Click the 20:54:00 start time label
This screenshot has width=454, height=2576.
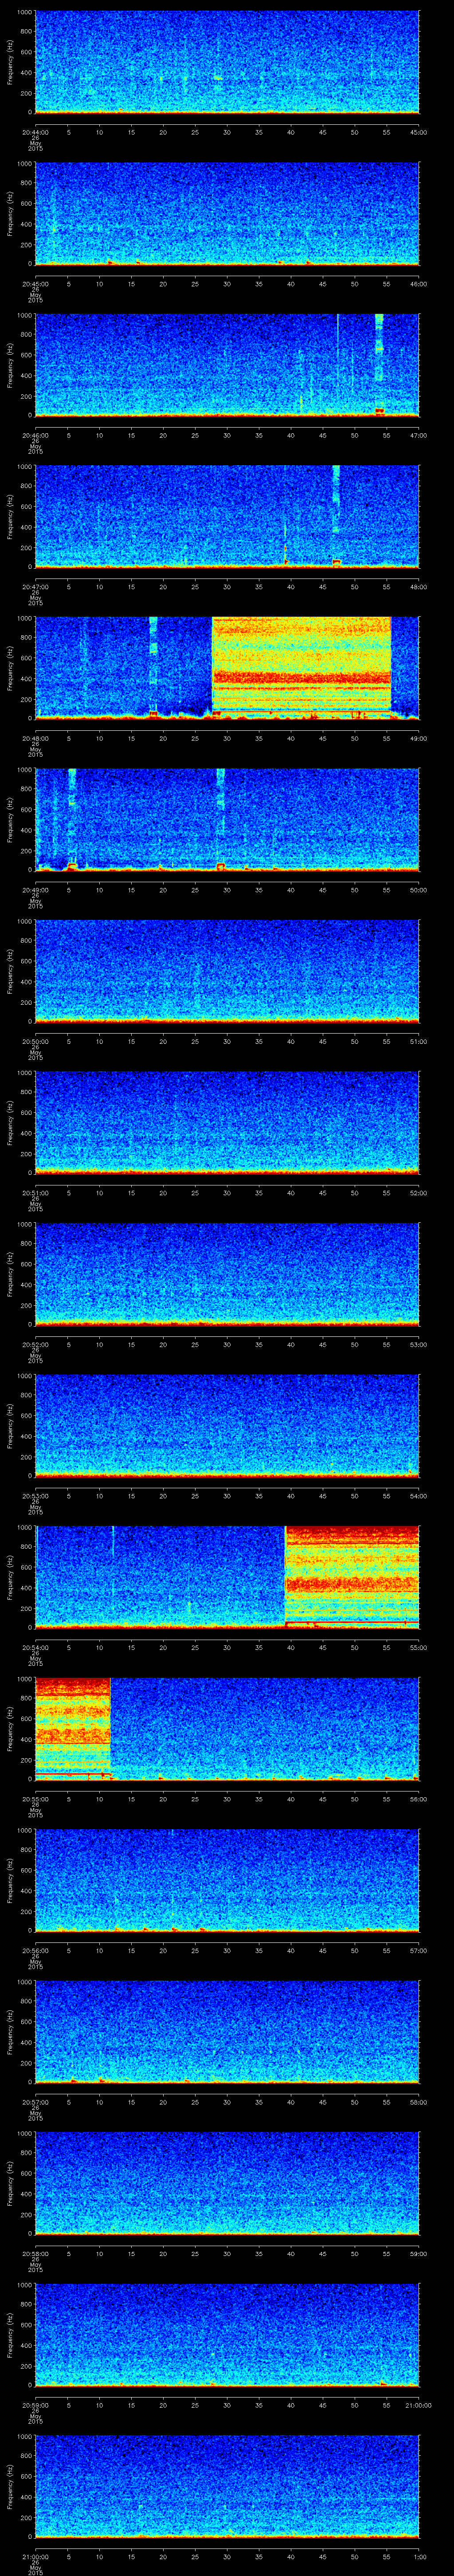[x=35, y=1647]
